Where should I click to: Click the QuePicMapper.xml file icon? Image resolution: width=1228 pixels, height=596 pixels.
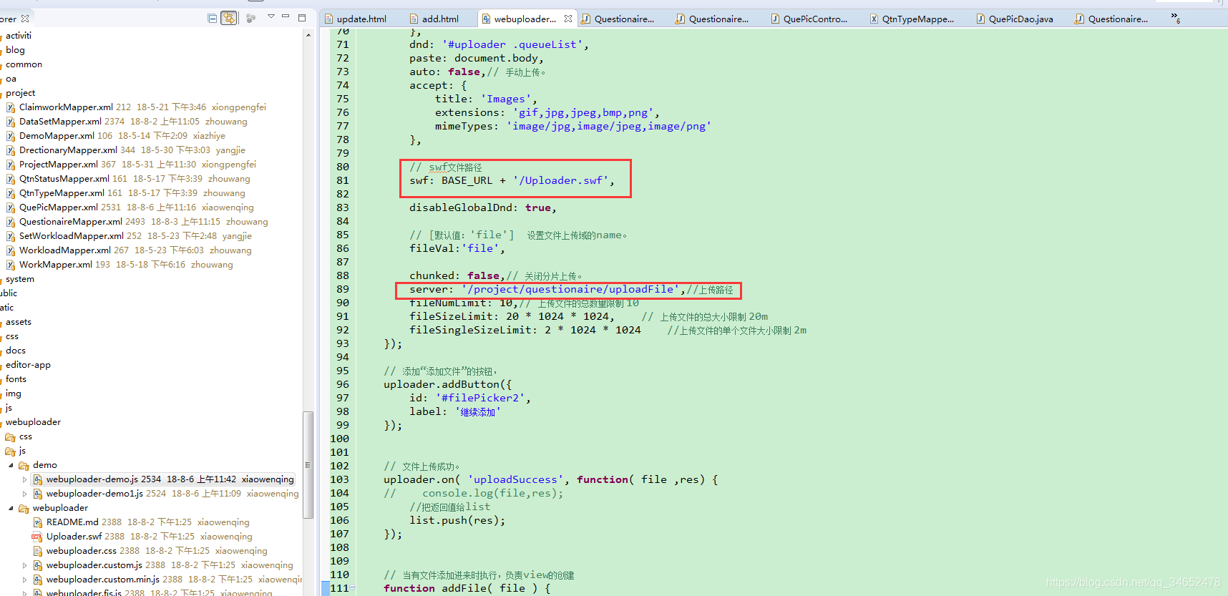(x=11, y=207)
